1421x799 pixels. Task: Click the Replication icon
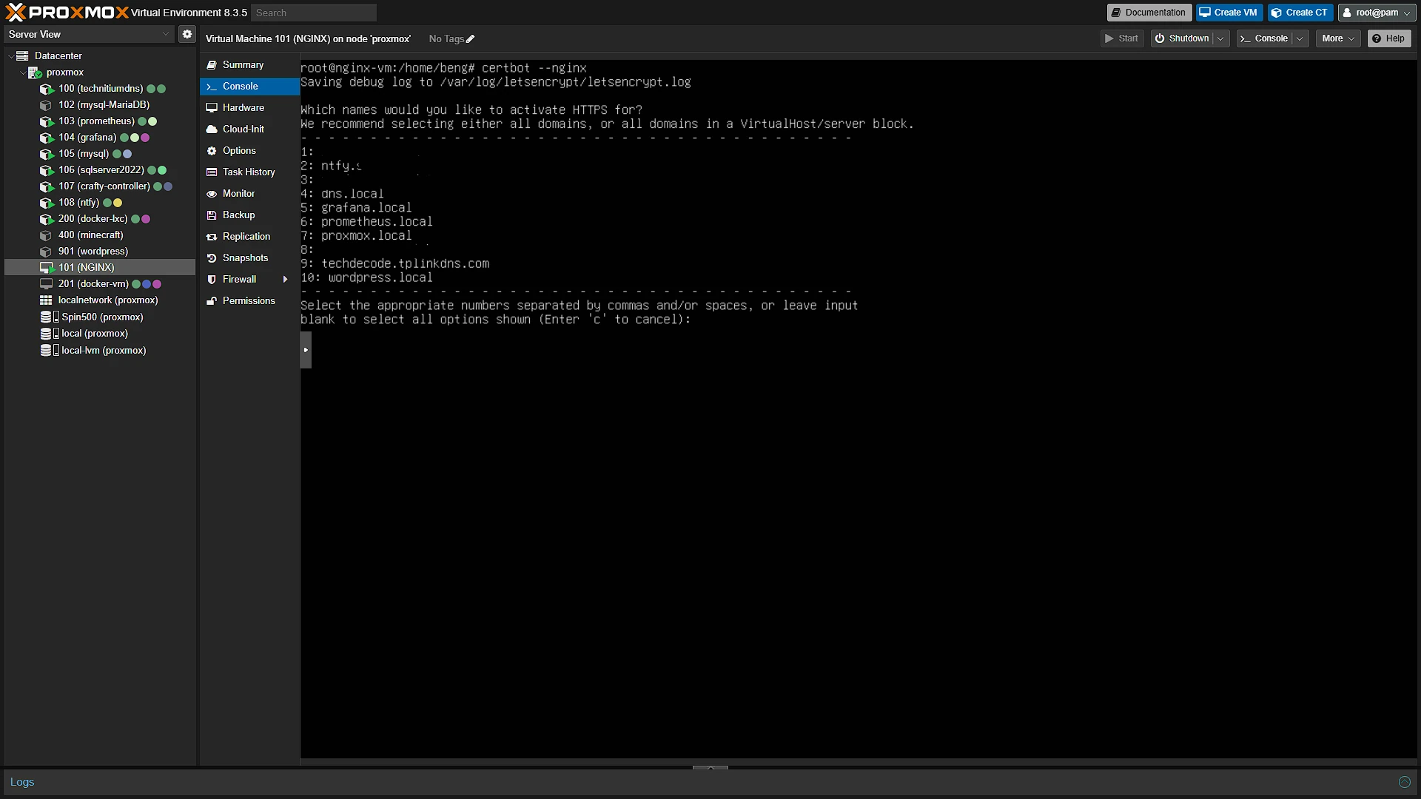coord(212,237)
